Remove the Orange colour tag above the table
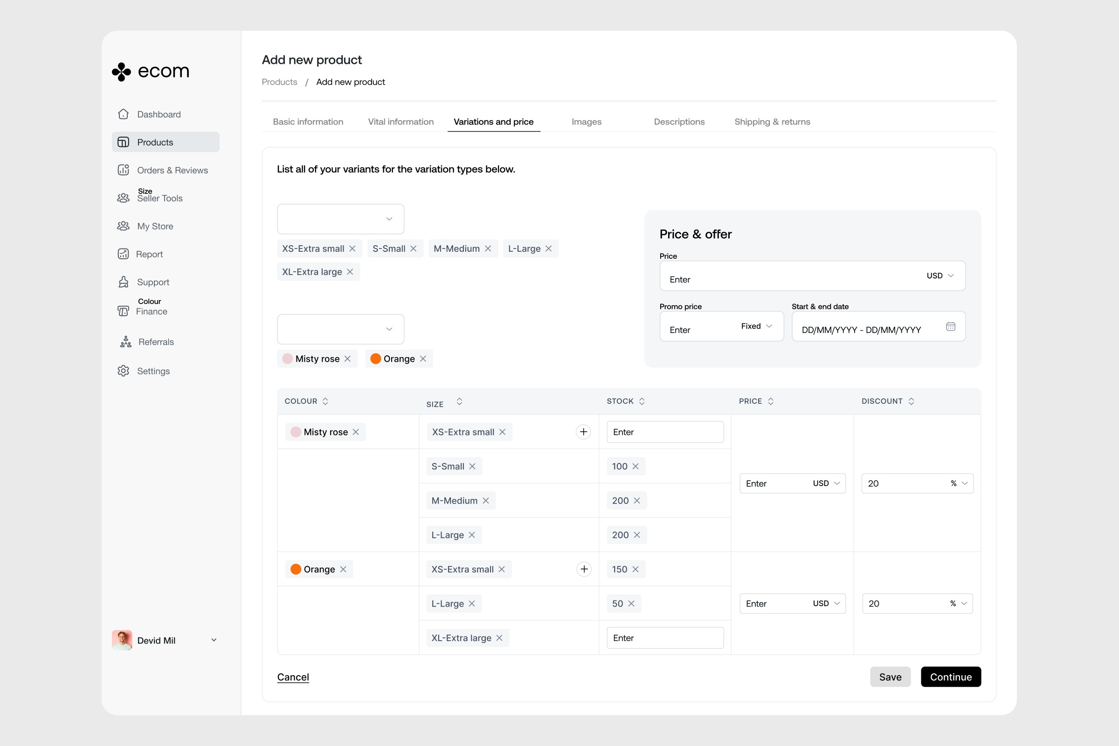This screenshot has width=1119, height=746. click(x=423, y=359)
